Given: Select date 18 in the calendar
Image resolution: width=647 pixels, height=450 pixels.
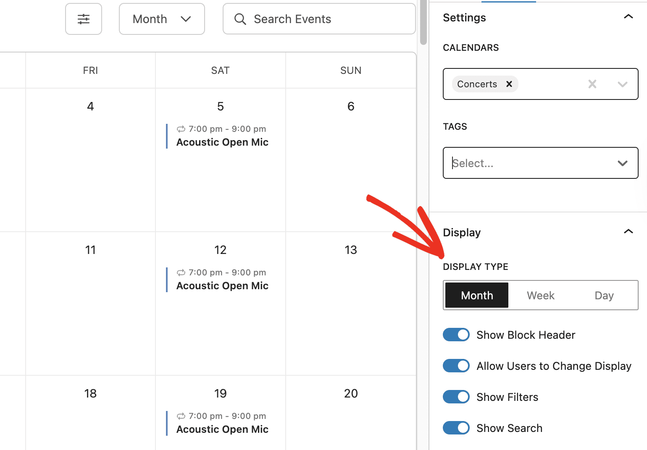Looking at the screenshot, I should [x=90, y=393].
